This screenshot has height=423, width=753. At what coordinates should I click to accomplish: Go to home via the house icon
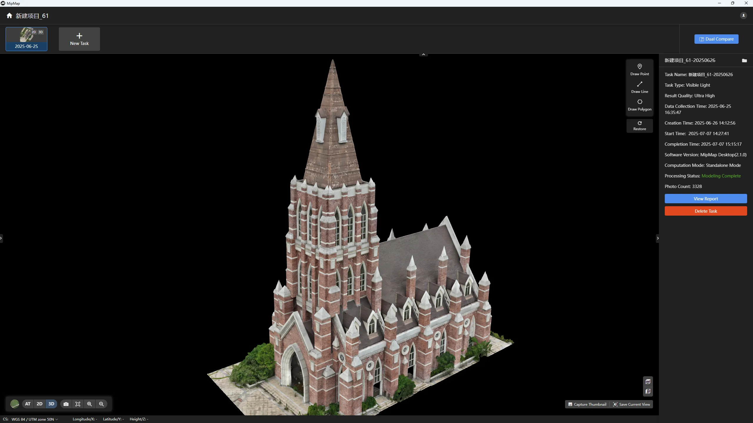point(9,16)
